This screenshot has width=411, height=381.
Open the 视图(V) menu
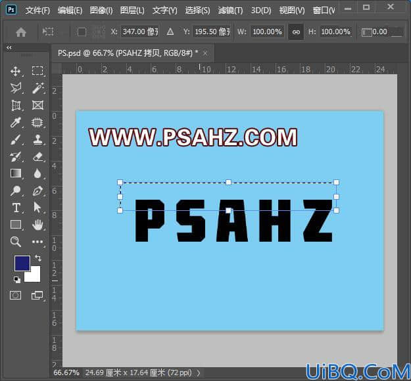(292, 11)
